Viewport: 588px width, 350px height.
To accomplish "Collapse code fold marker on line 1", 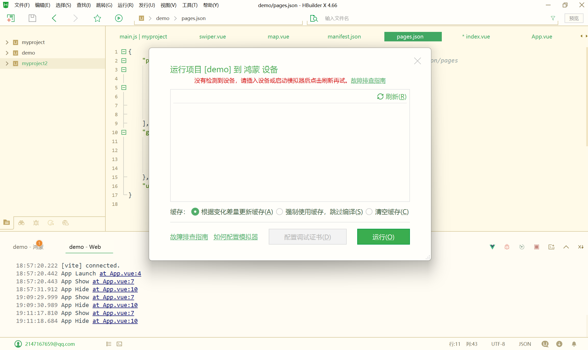I will (124, 52).
